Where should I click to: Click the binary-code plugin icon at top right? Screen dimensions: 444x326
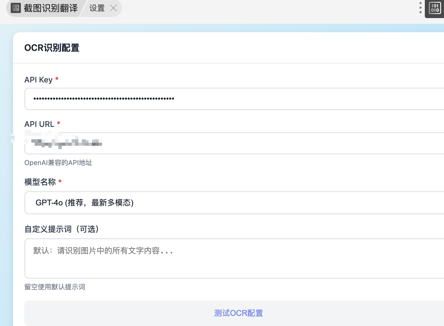(x=434, y=8)
